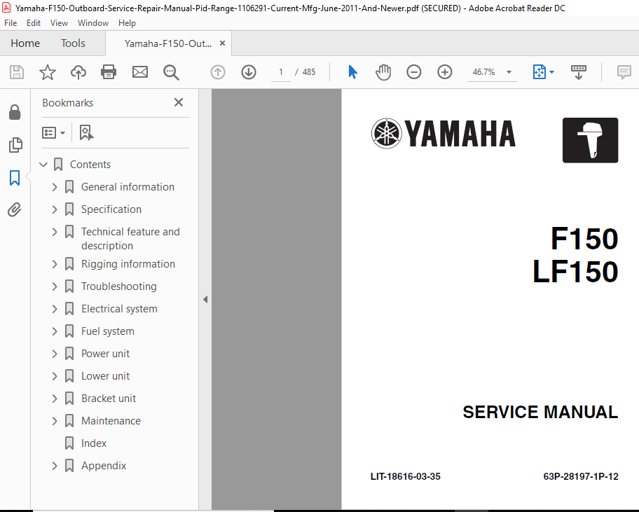Add document to starred favorites
Viewport: 639px width, 512px height.
click(47, 72)
